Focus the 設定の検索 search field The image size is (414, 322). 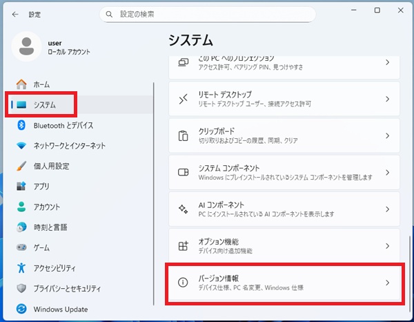pyautogui.click(x=208, y=15)
